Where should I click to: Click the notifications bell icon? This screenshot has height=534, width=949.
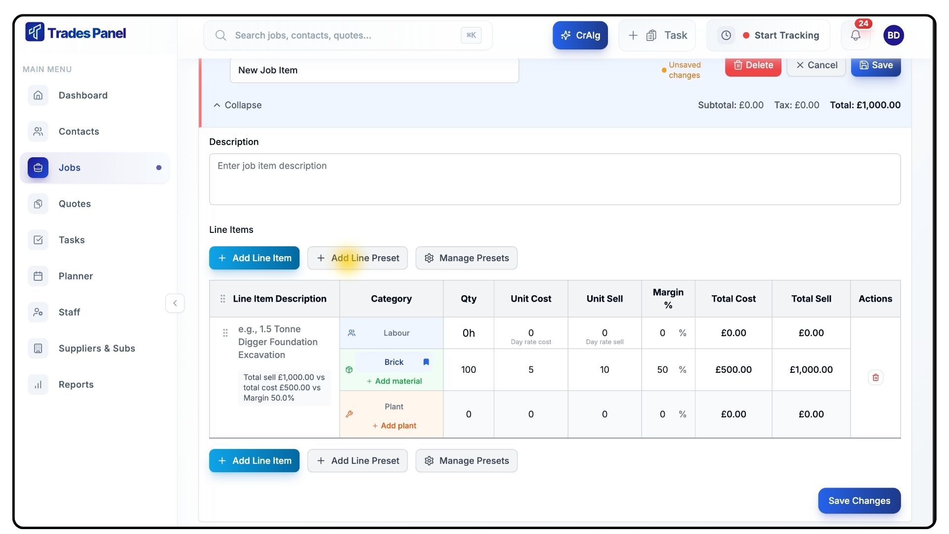pyautogui.click(x=856, y=35)
